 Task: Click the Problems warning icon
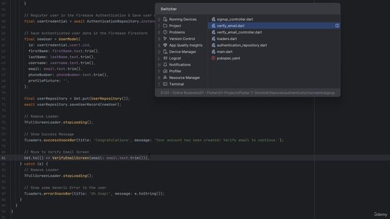165,32
